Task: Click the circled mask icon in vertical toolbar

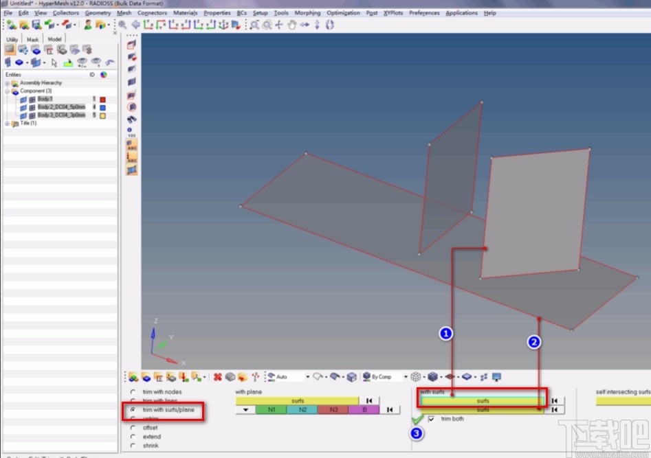Action: tap(131, 107)
